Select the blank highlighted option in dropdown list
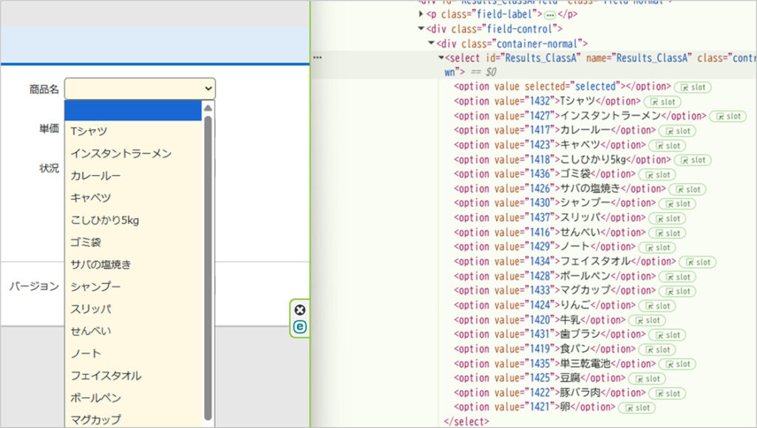 (x=133, y=110)
